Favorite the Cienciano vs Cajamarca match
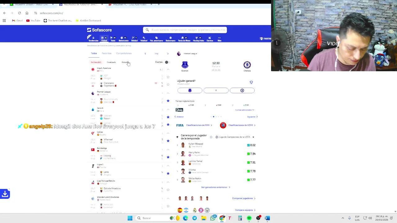The image size is (397, 223). point(168,84)
